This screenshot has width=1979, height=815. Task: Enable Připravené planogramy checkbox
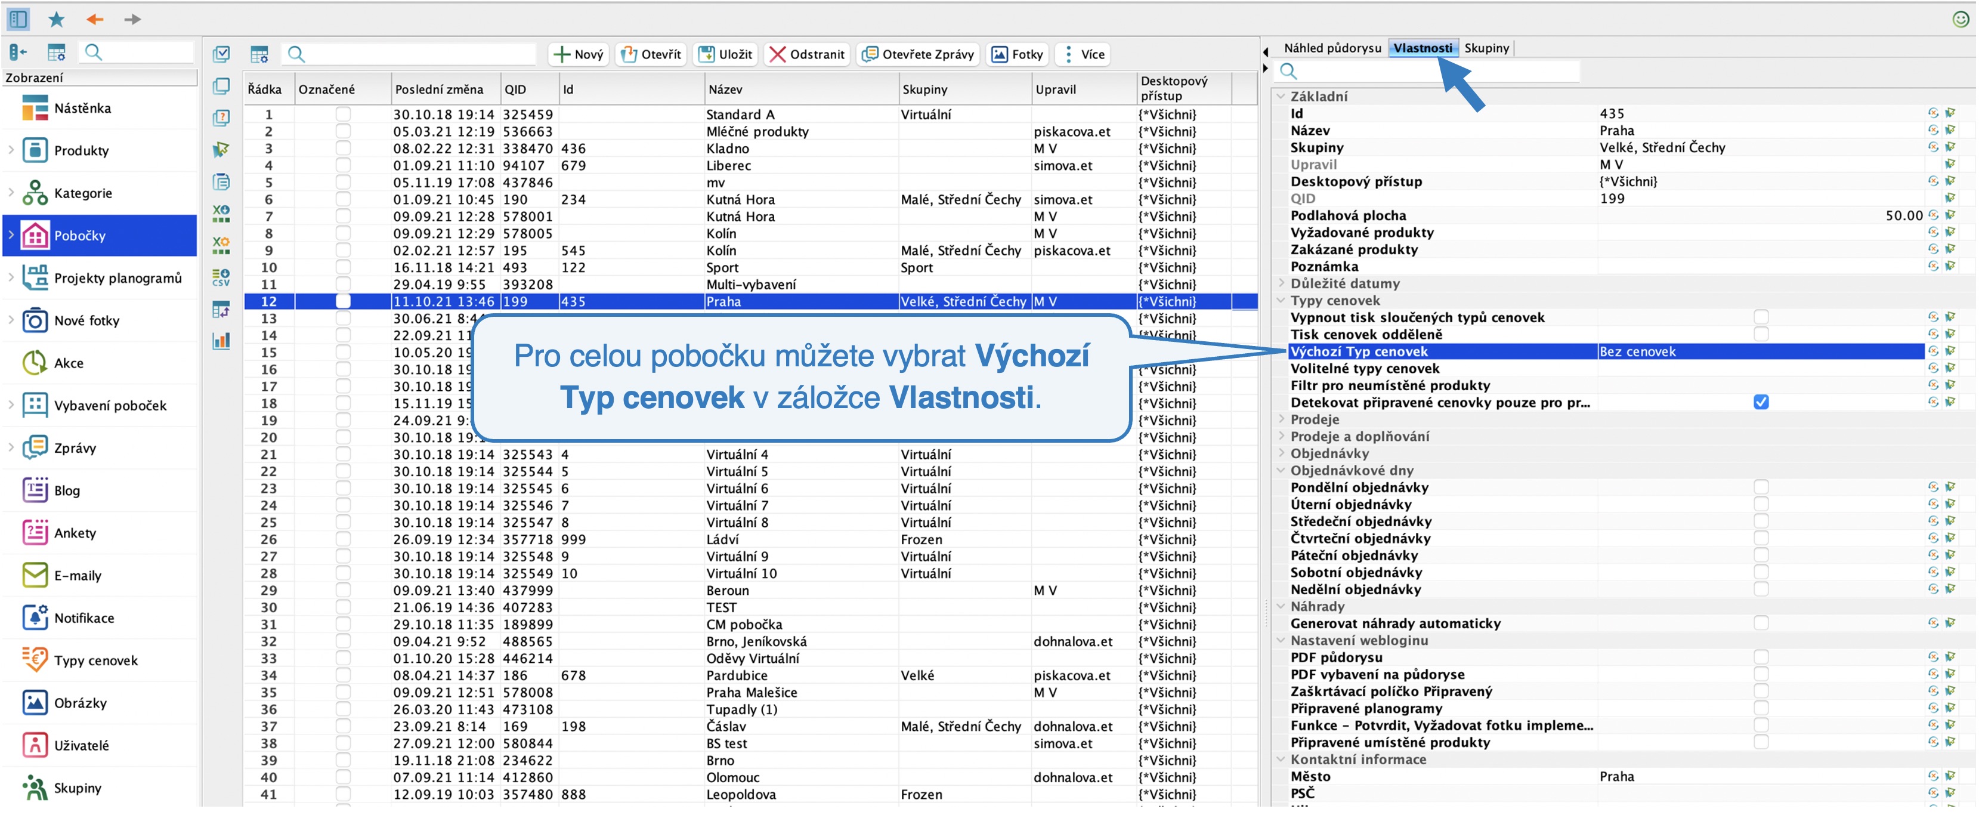click(1761, 708)
